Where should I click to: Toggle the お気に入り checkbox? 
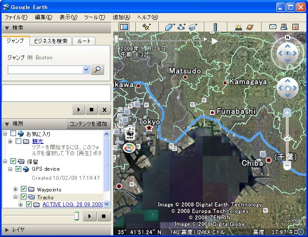pyautogui.click(x=13, y=133)
